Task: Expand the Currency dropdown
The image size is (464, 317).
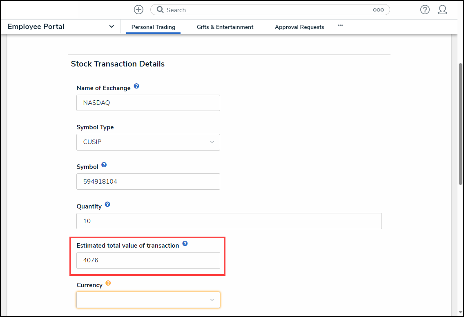Action: tap(212, 299)
